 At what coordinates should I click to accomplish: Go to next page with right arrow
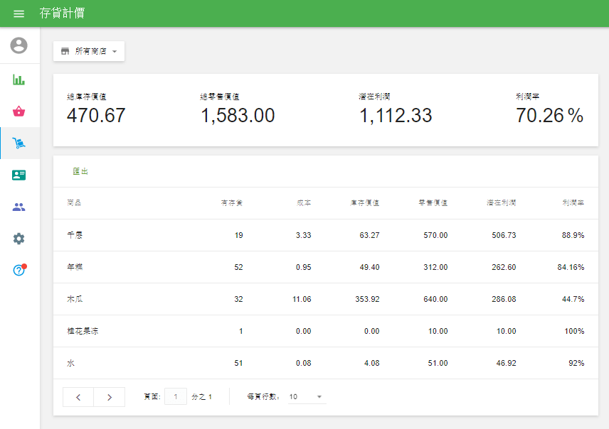110,397
